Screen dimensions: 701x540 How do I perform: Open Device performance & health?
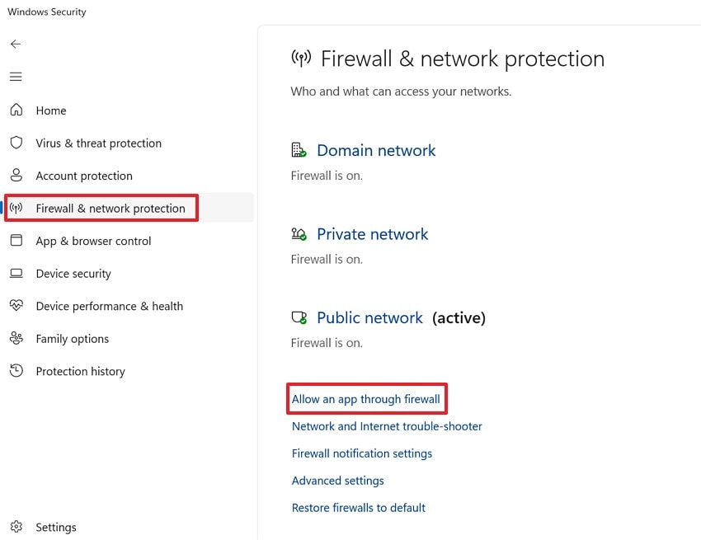coord(109,306)
